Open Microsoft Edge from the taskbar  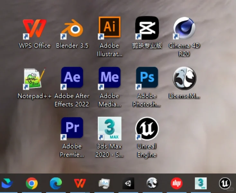click(56, 183)
